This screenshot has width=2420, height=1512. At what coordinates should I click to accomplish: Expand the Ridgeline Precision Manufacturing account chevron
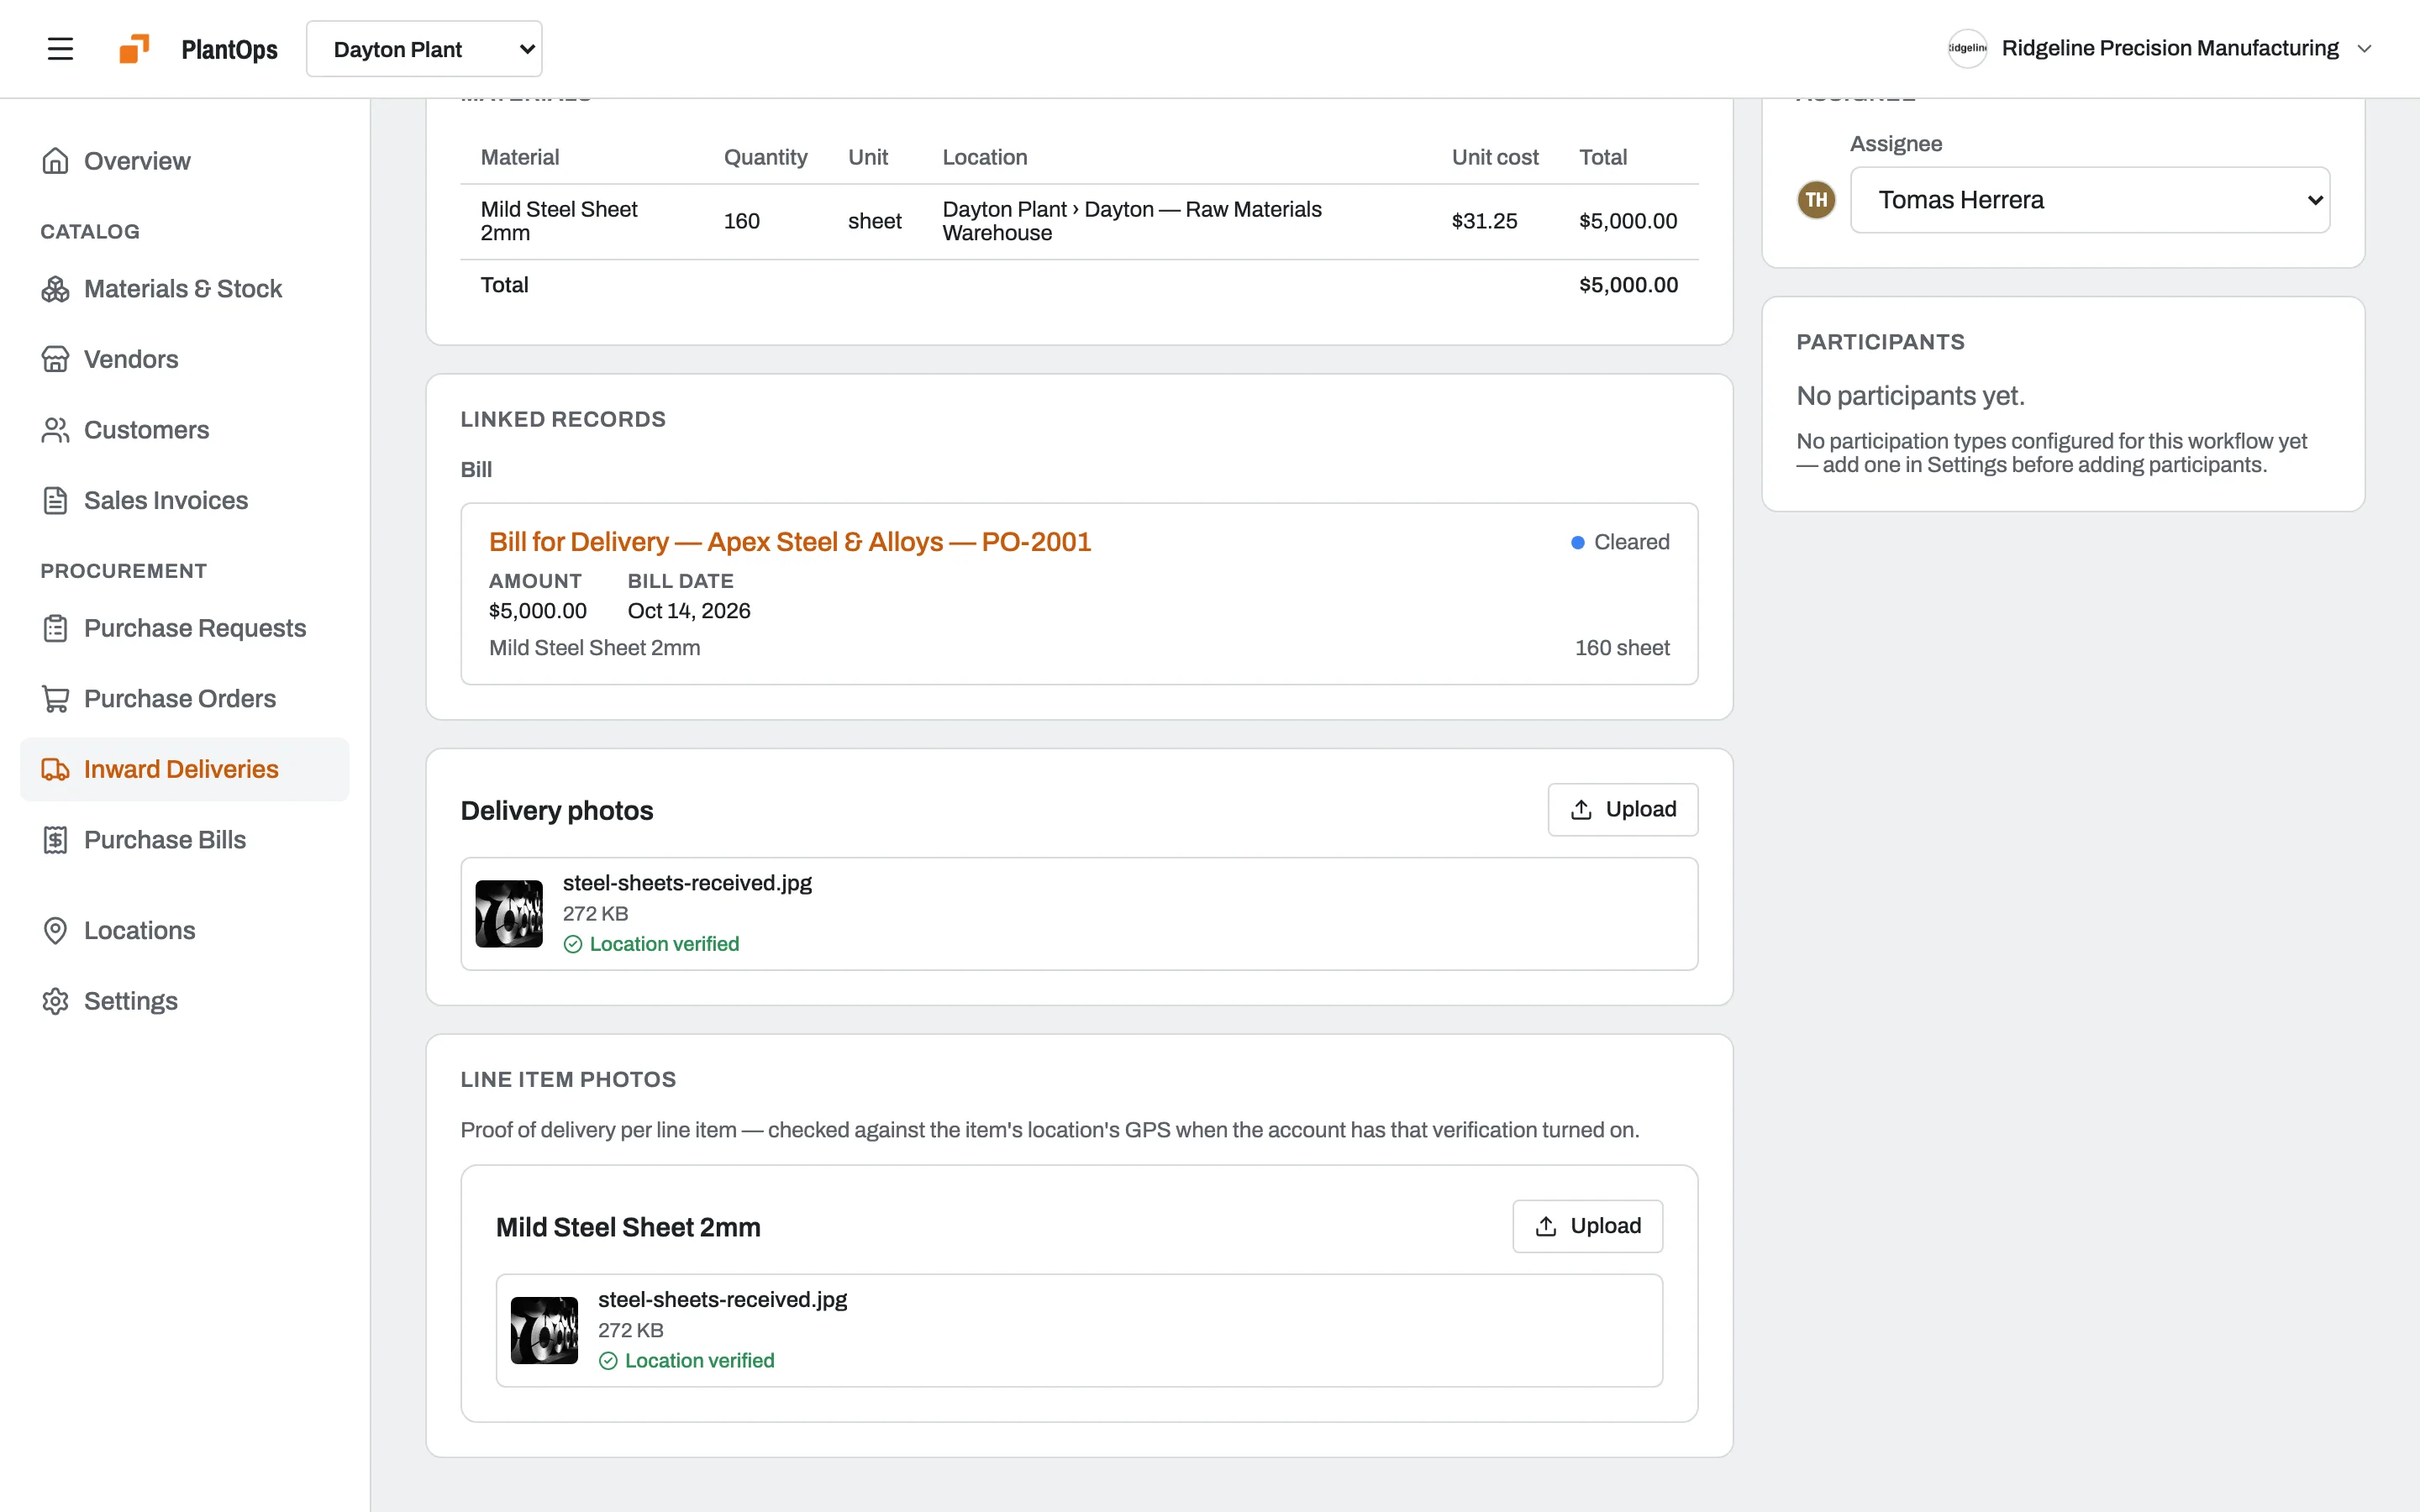[x=2364, y=49]
